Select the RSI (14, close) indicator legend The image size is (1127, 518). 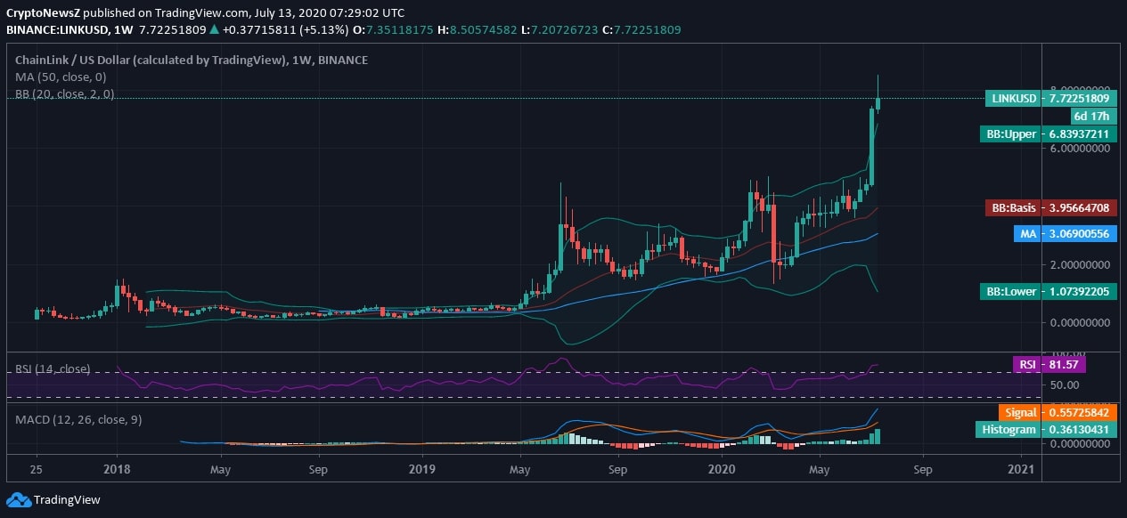pyautogui.click(x=53, y=368)
